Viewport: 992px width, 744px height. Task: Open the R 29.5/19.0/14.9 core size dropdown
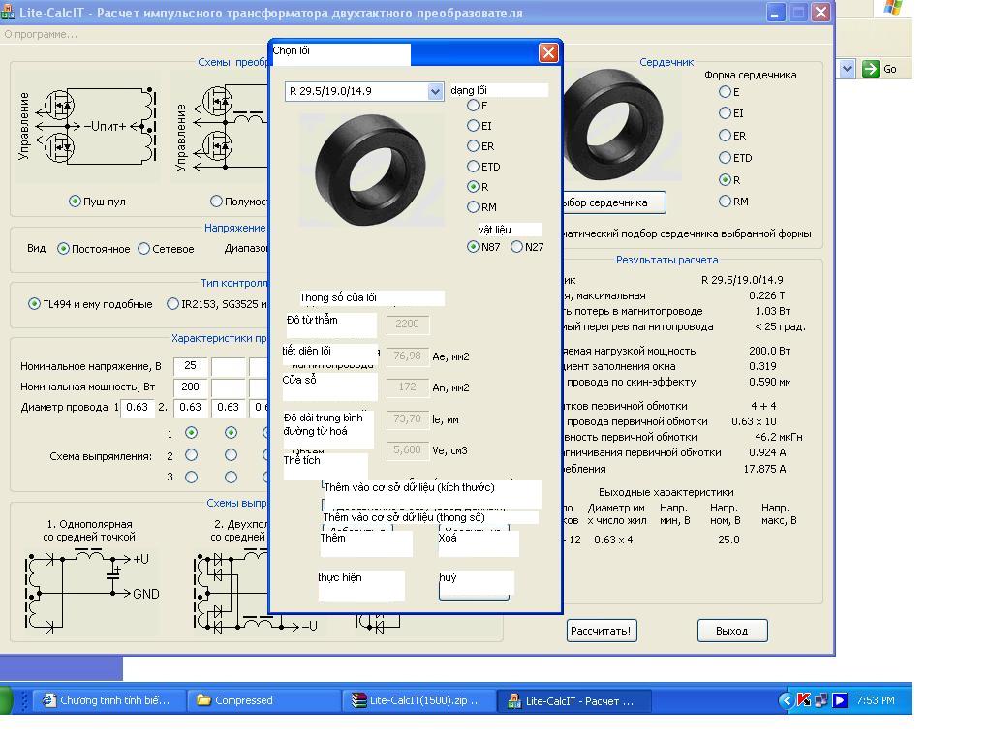(x=435, y=91)
